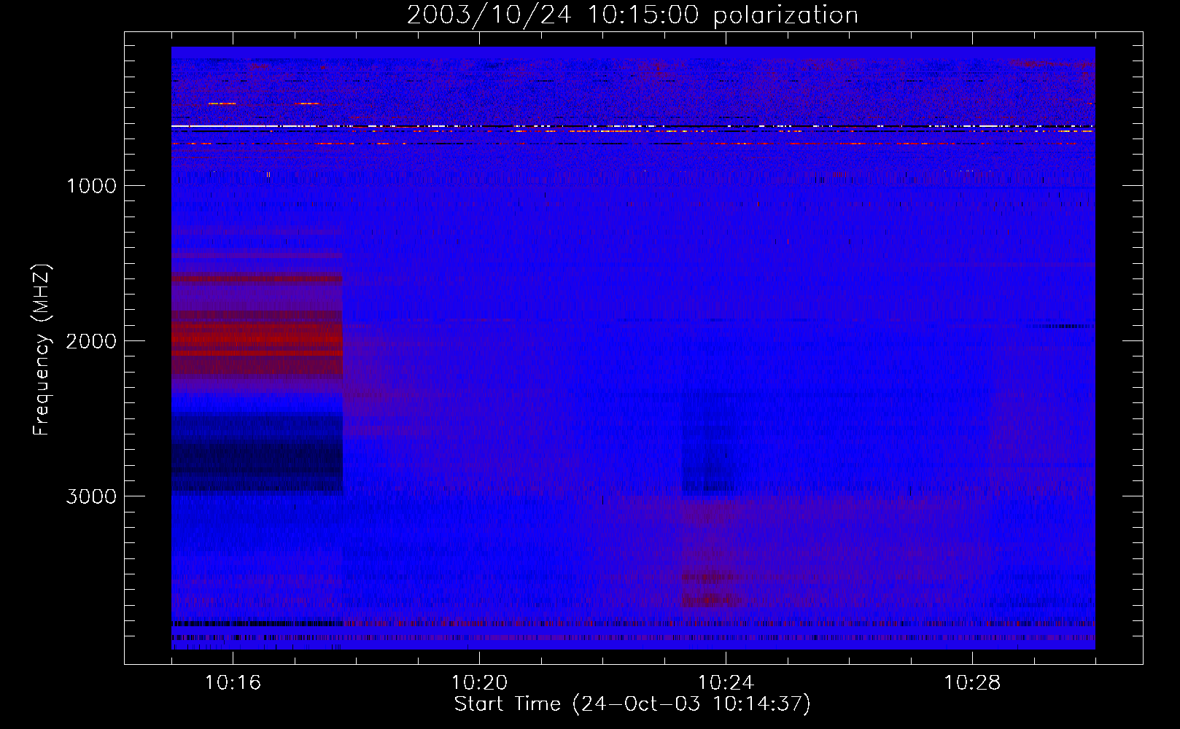Click the "2000" frequency tick label
Screen dimensions: 1180x729
[x=91, y=341]
